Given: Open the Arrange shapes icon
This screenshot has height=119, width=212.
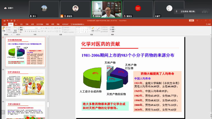Looking at the screenshot, I should coord(93,29).
